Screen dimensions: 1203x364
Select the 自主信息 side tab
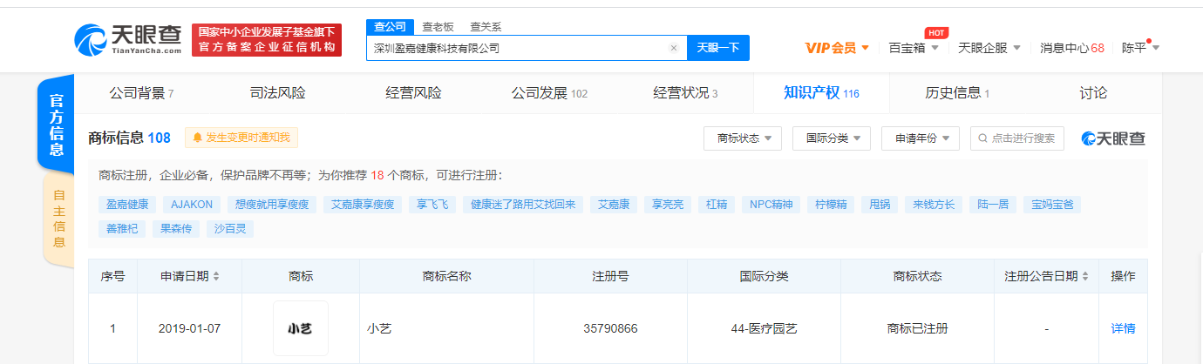point(58,219)
